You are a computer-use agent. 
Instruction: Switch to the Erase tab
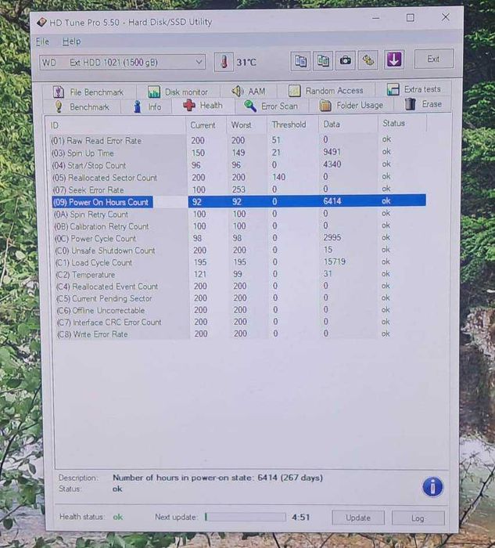pyautogui.click(x=423, y=104)
